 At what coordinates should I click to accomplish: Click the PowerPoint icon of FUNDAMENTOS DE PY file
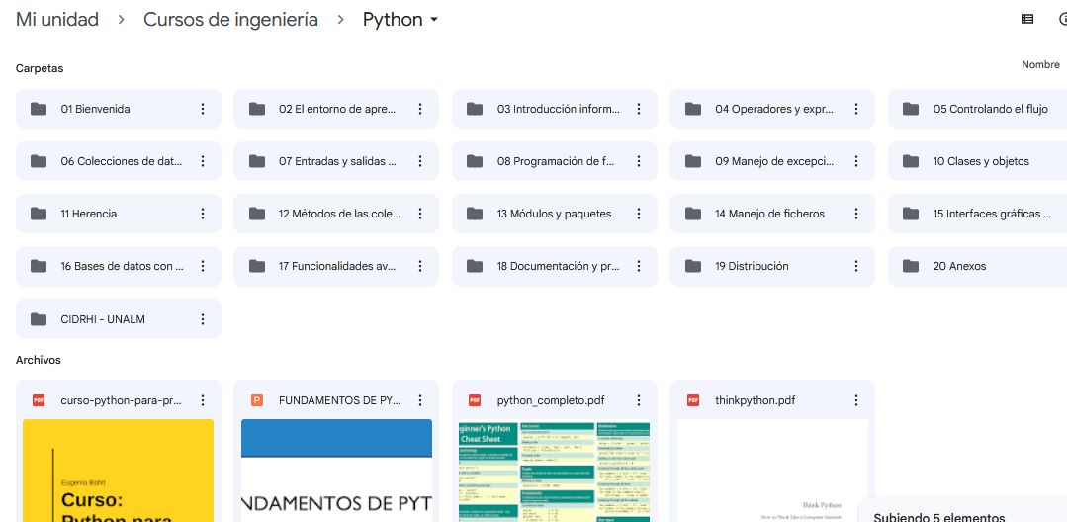click(x=256, y=400)
